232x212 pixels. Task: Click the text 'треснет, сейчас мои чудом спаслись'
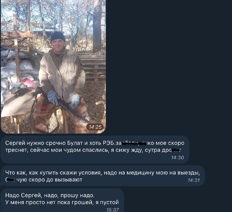pos(57,150)
